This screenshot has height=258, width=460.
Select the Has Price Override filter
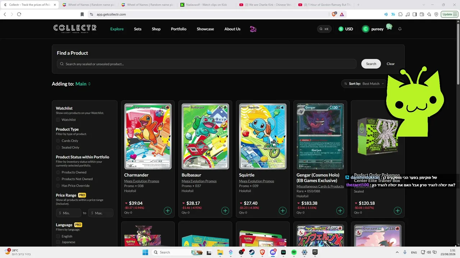point(58,186)
